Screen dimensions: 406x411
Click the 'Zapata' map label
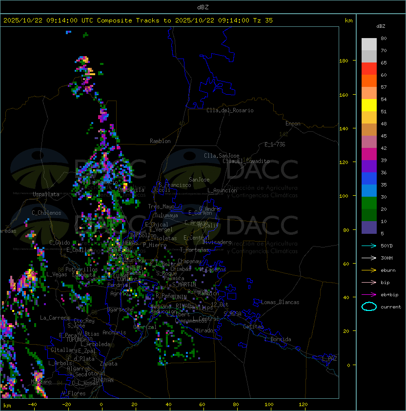click(x=108, y=364)
